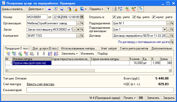Choose Контрагент via ellipsis button
The image size is (177, 102).
[x=78, y=36]
